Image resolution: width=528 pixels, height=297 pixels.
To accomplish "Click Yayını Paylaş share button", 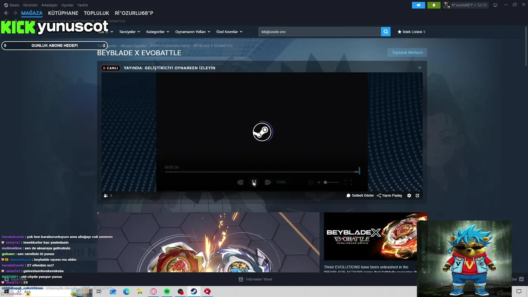I will 389,196.
